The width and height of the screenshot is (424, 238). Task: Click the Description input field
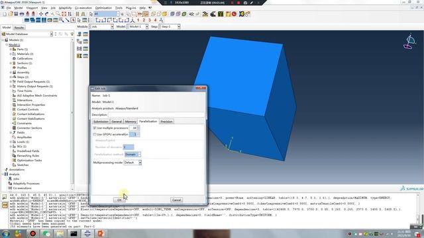pyautogui.click(x=156, y=114)
